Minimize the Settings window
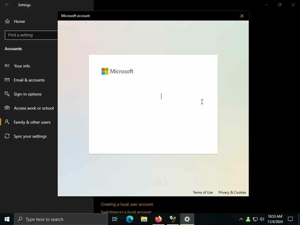Viewport: 300px width, 225px height. tap(266, 5)
